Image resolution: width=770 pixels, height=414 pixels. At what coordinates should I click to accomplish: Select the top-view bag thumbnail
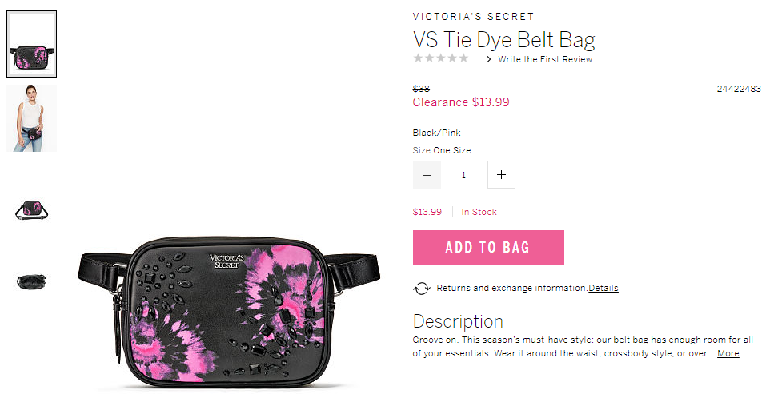click(31, 281)
